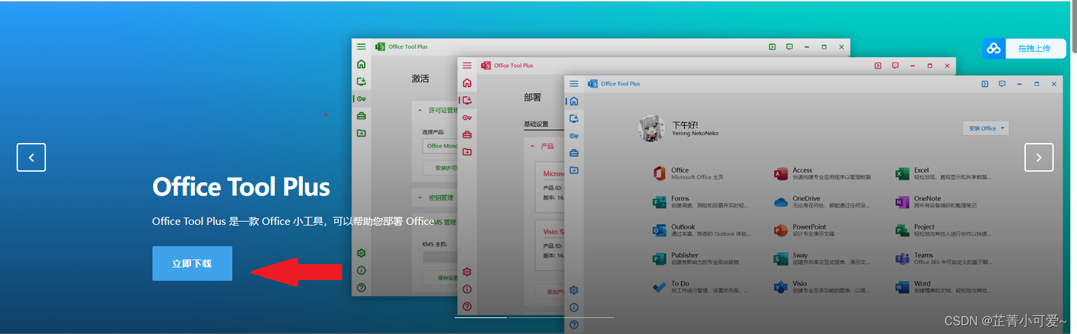Launch the Forms app icon
The image size is (1077, 334).
(659, 202)
